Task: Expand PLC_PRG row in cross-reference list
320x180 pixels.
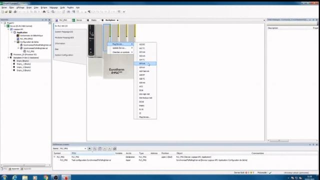Action: click(54, 157)
